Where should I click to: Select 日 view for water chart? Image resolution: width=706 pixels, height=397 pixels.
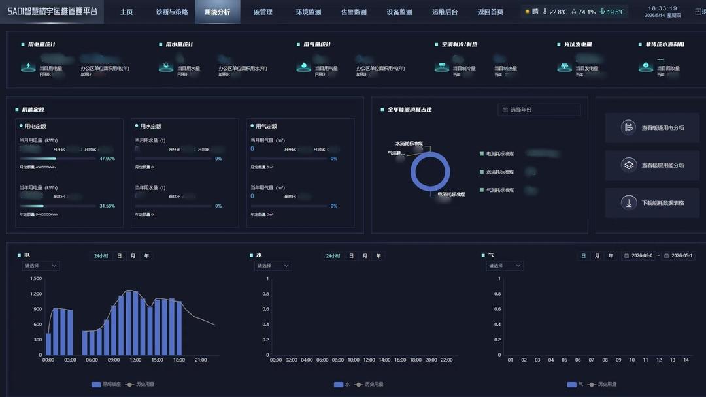[x=351, y=256]
